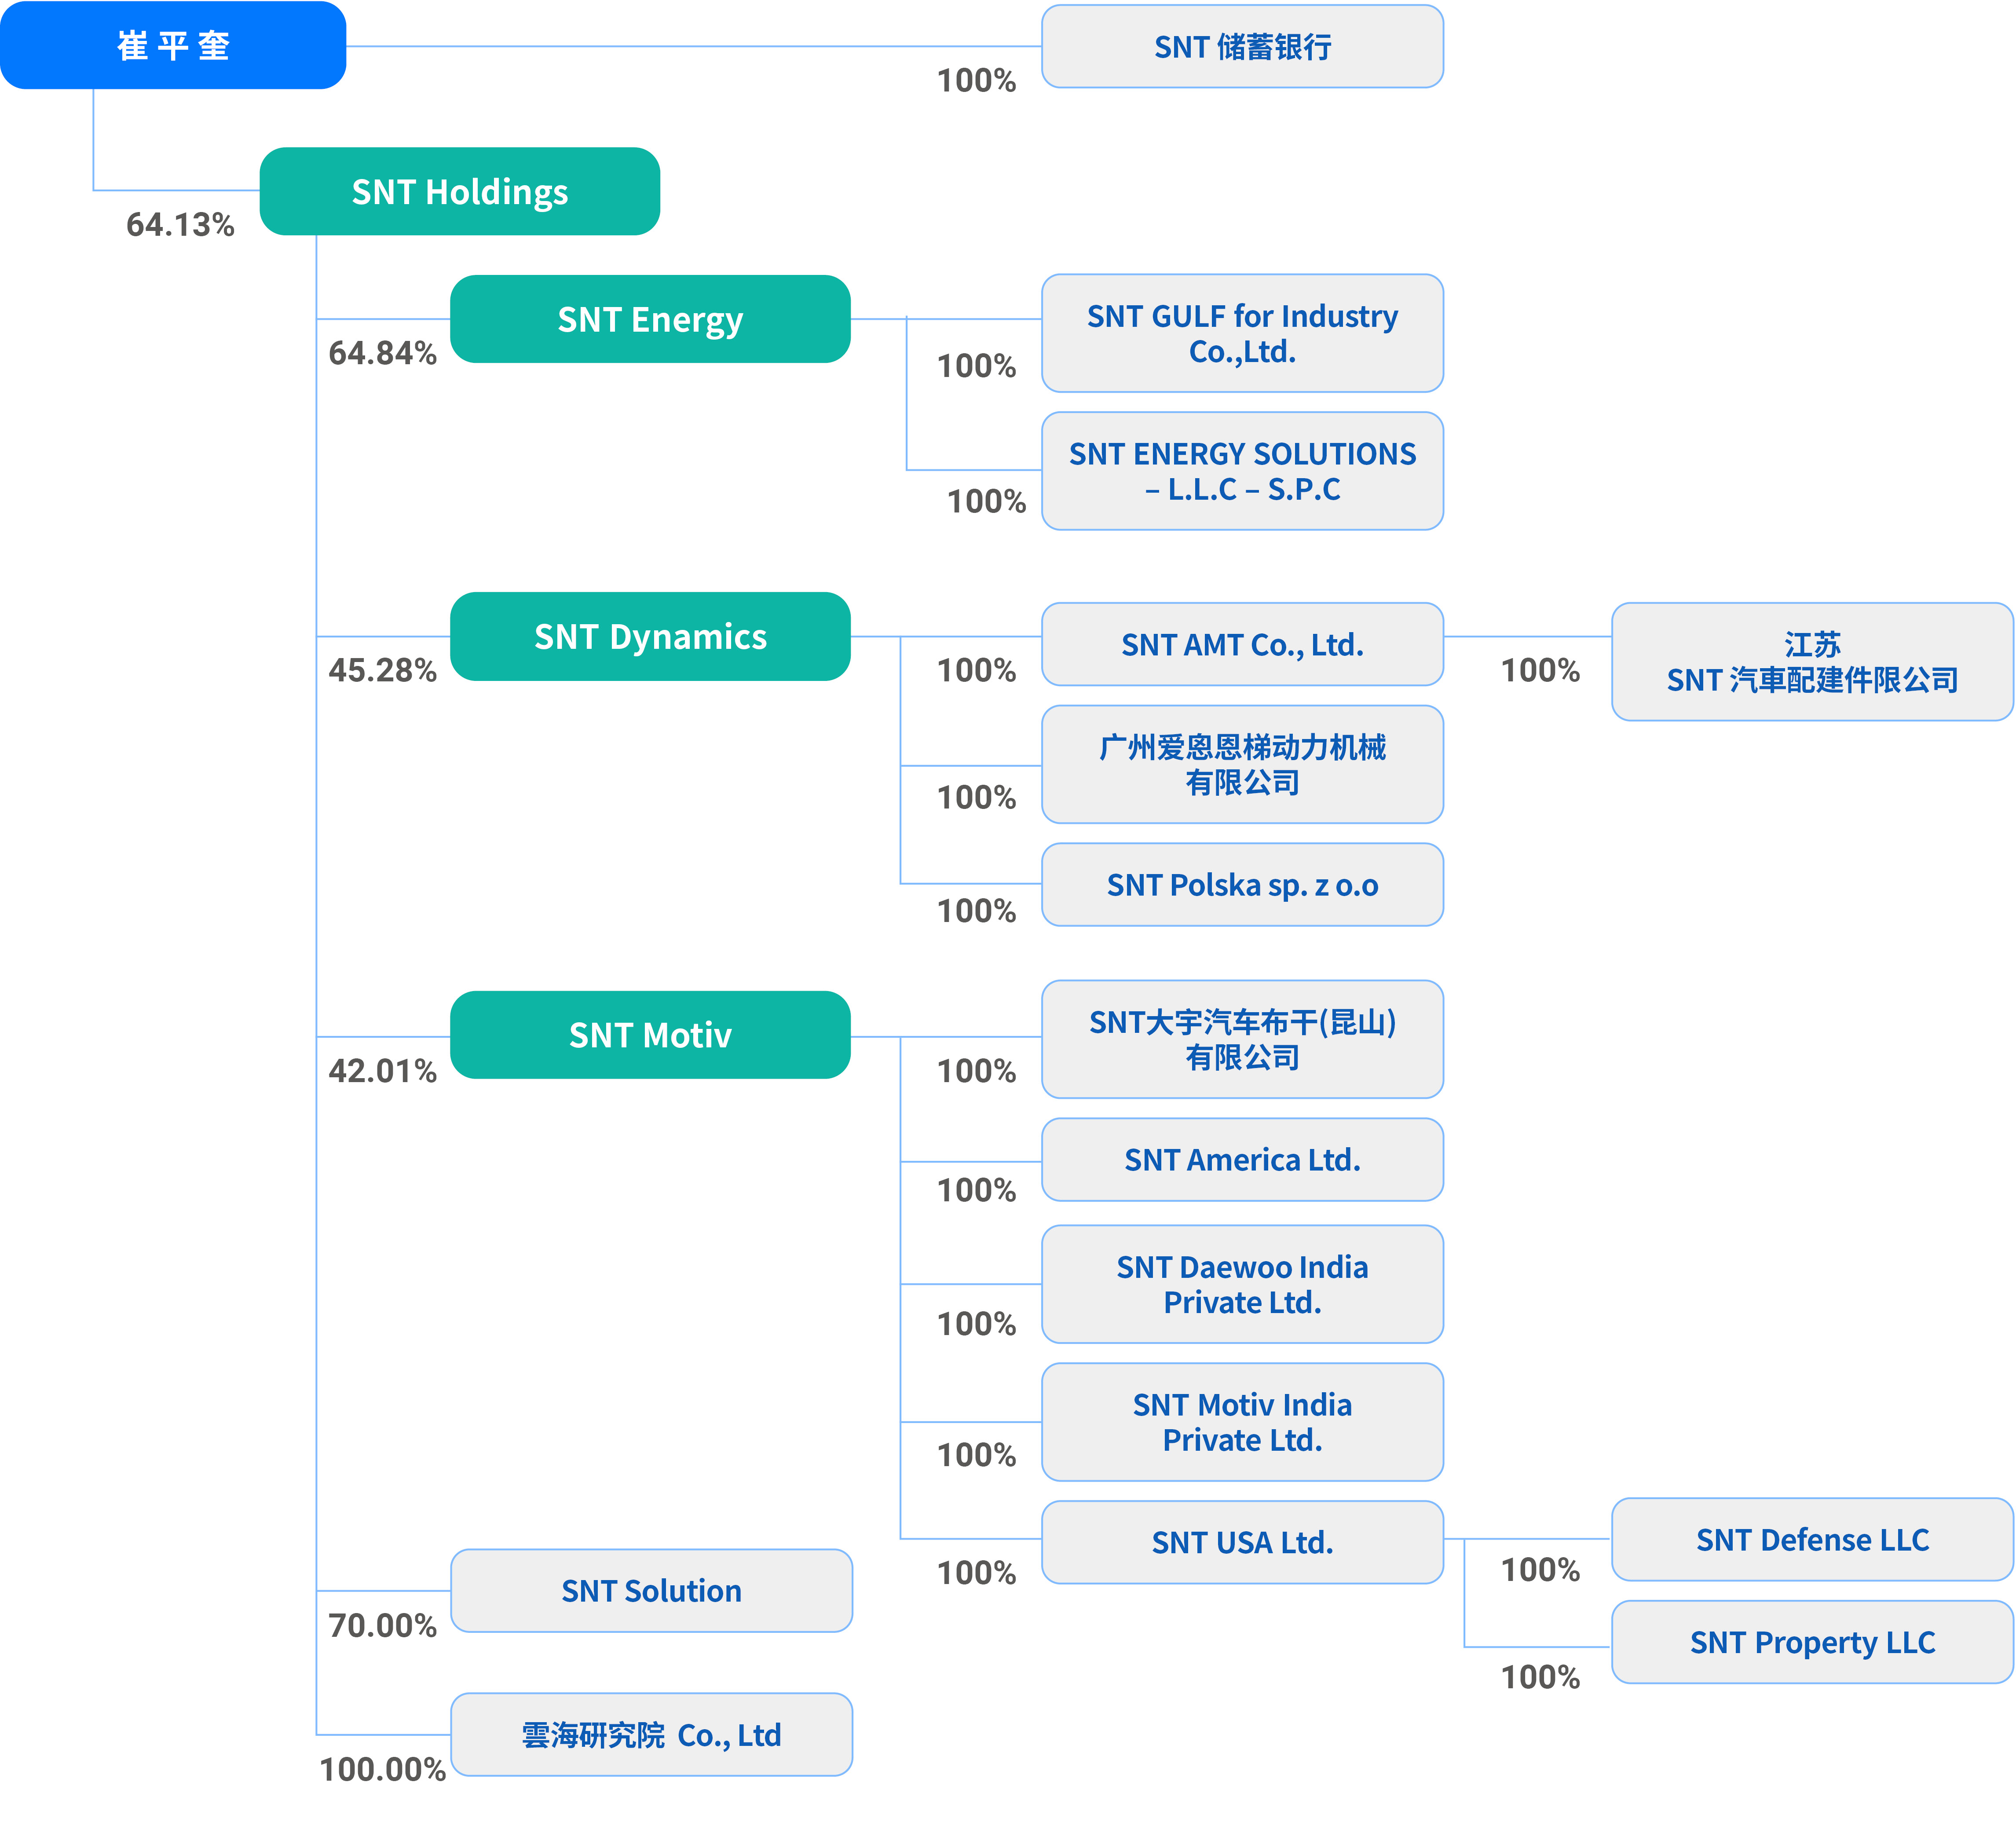Image resolution: width=2016 pixels, height=1833 pixels.
Task: Click 100% label beside SNT Daewoo India
Action: (x=977, y=1323)
